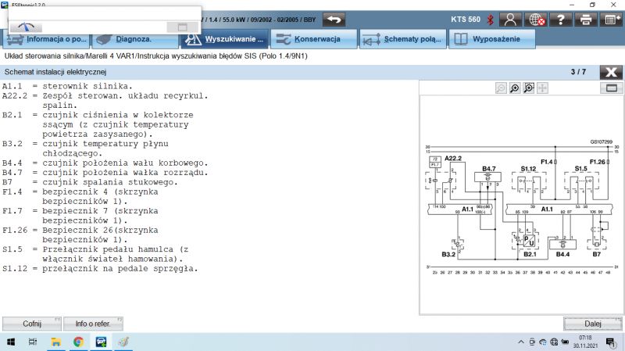
Task: Open the notification center icon
Action: tap(611, 342)
